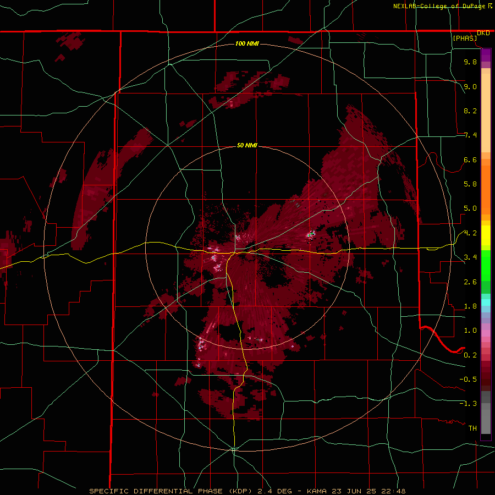495x495 pixels.
Task: Click the green high-KDP core east of the radar
Action: click(x=311, y=234)
